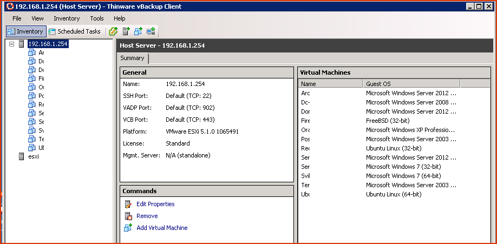This screenshot has height=244, width=497.
Task: Open the View menu
Action: pos(37,18)
